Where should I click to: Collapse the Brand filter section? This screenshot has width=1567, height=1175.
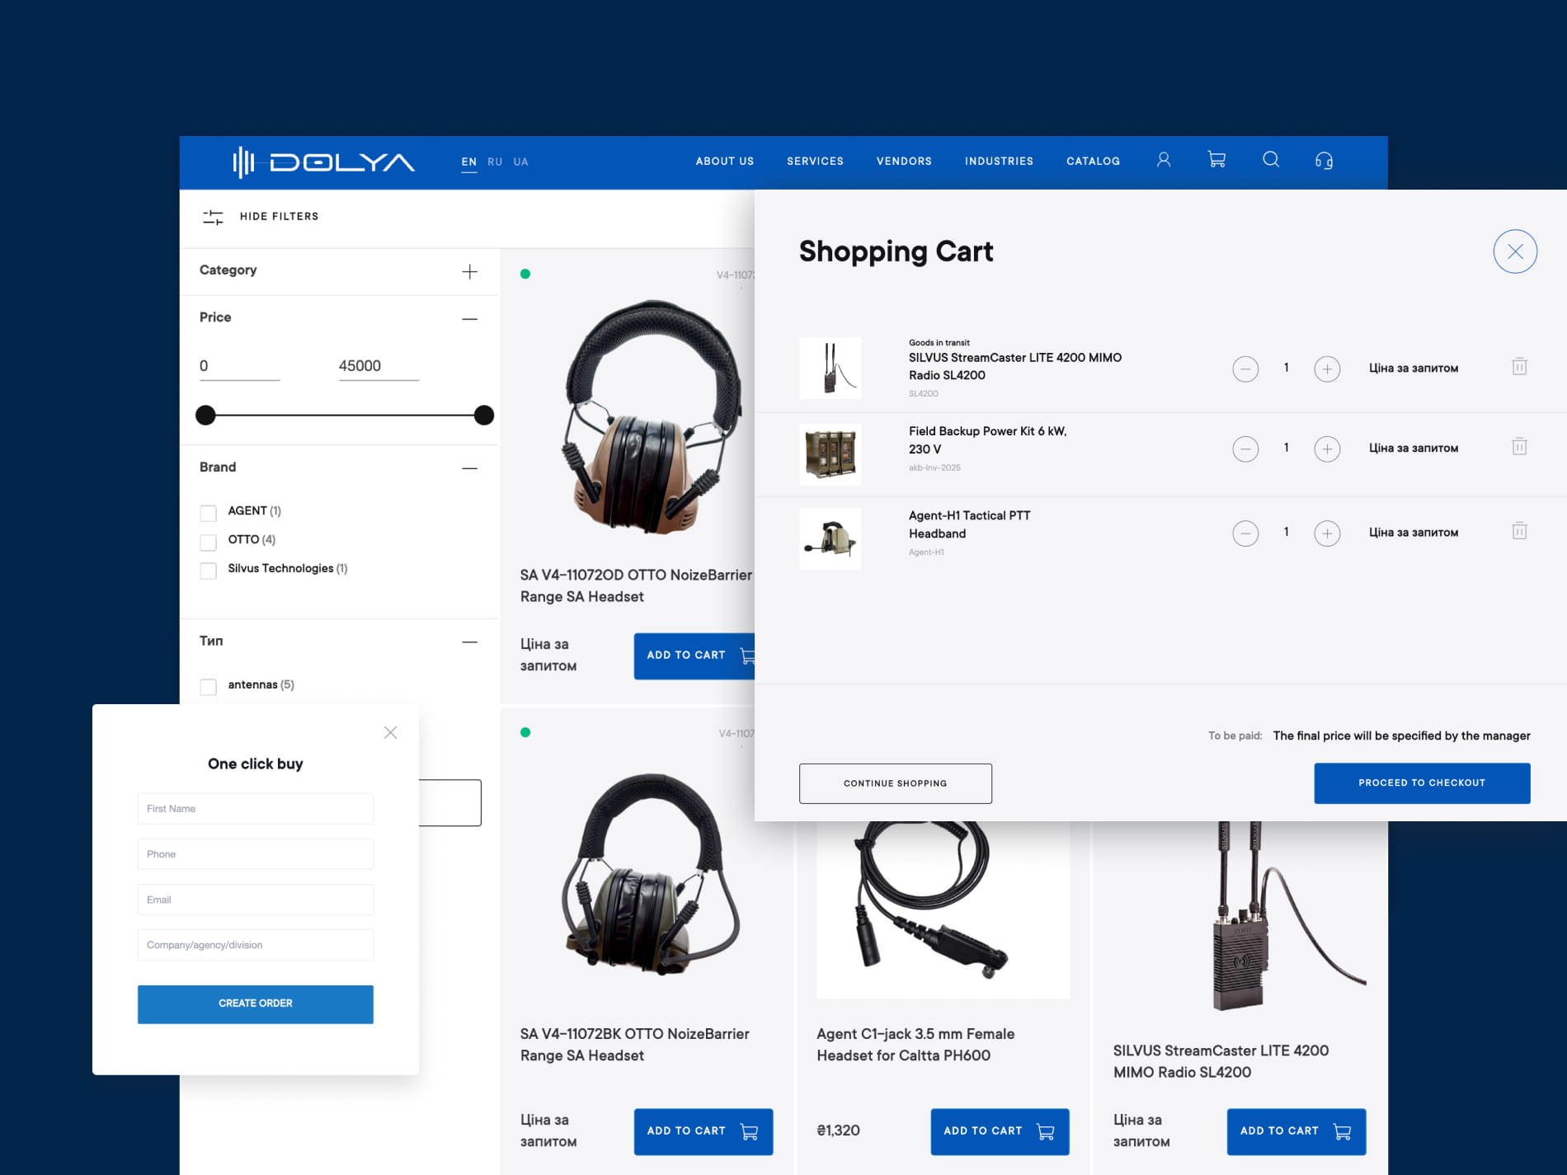(469, 468)
